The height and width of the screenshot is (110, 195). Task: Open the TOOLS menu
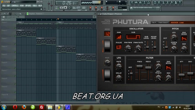click(35, 5)
